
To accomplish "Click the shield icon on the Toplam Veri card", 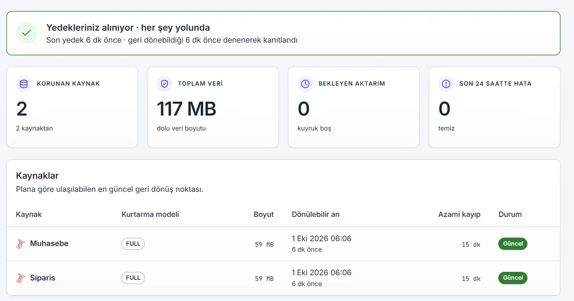I will [165, 84].
